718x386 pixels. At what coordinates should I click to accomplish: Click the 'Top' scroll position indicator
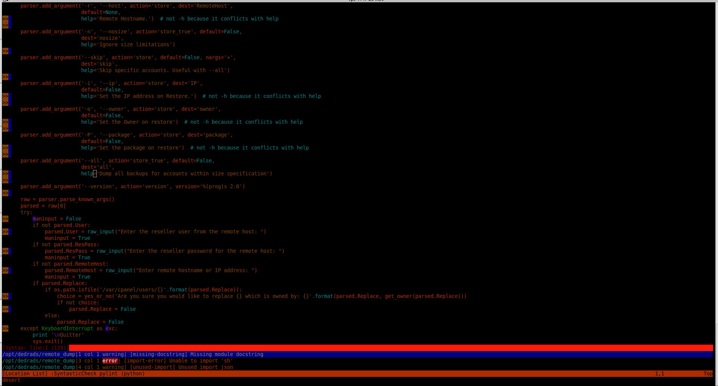[708, 374]
